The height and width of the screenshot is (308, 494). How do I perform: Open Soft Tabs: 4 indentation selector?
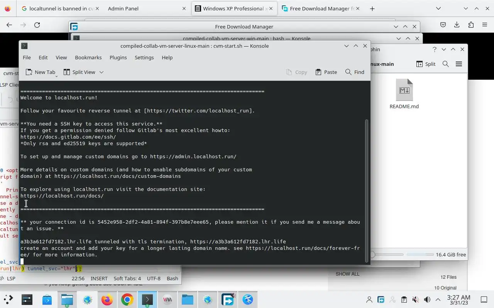pyautogui.click(x=127, y=278)
